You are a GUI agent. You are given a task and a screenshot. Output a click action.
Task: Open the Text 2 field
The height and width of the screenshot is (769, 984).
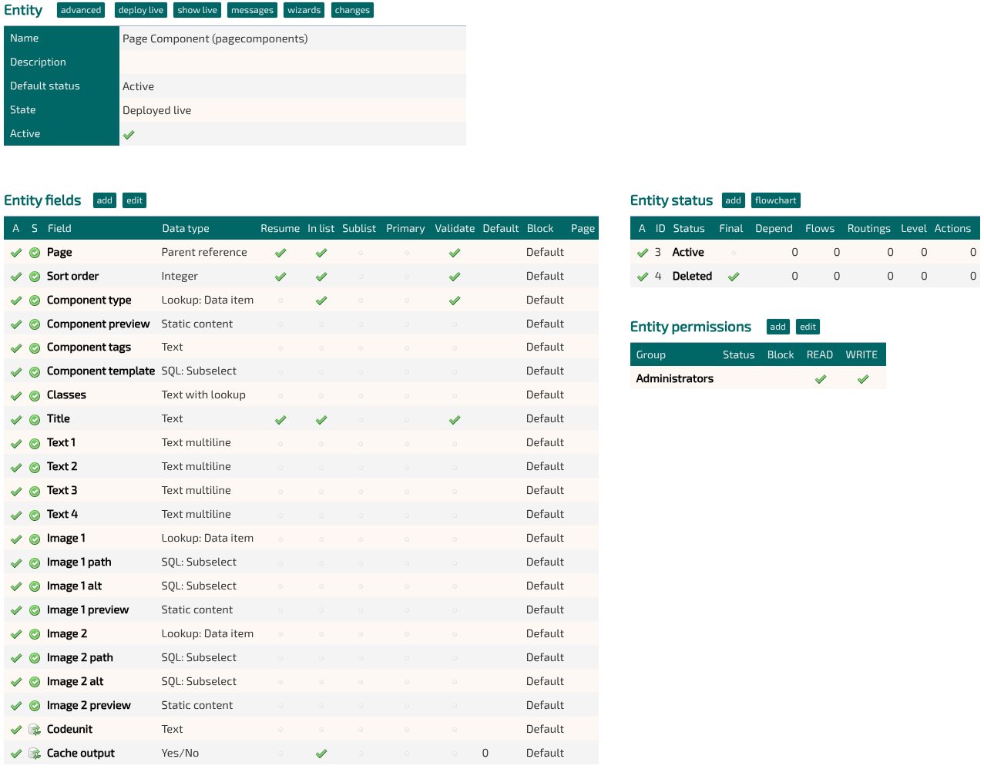click(x=62, y=467)
